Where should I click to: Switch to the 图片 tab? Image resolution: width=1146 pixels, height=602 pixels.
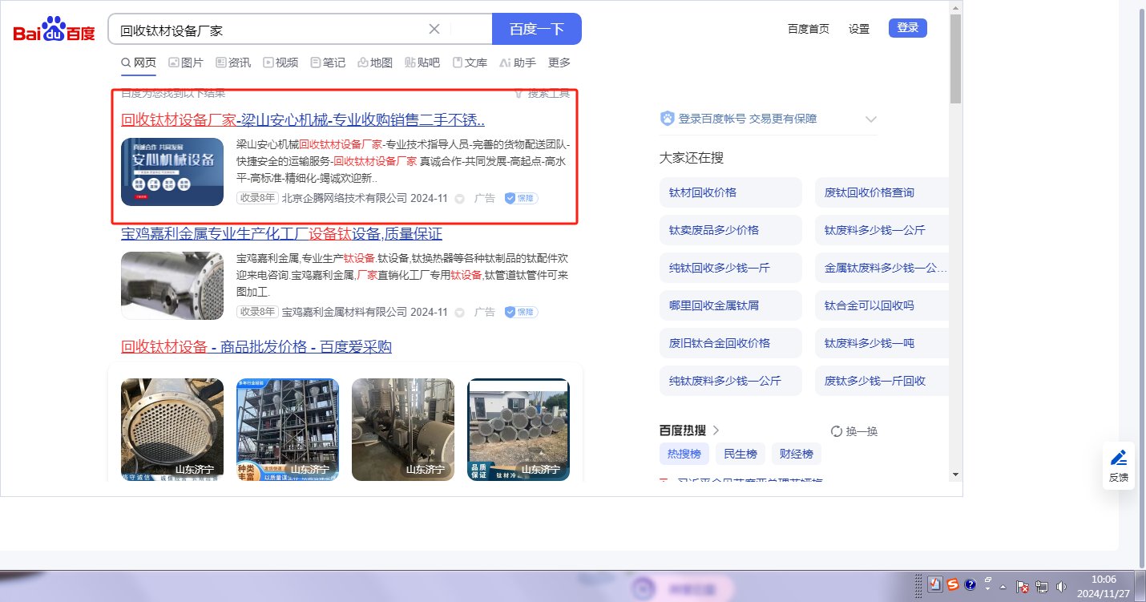point(186,63)
